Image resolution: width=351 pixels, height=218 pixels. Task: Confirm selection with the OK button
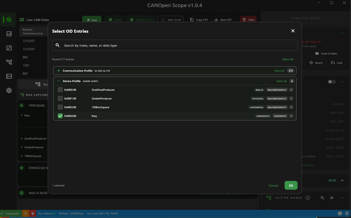point(291,185)
